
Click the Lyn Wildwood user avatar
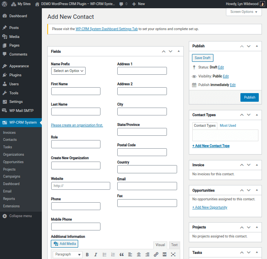[x=262, y=4]
